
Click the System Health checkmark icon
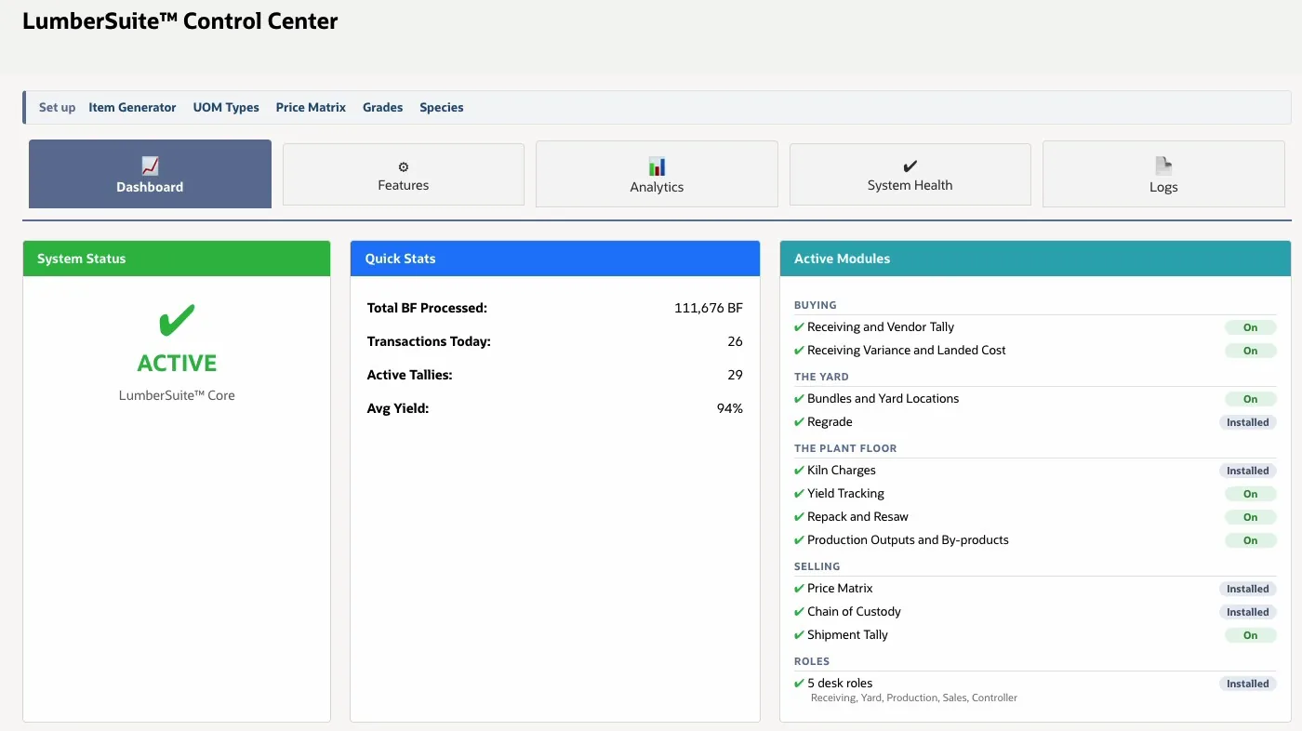tap(910, 166)
